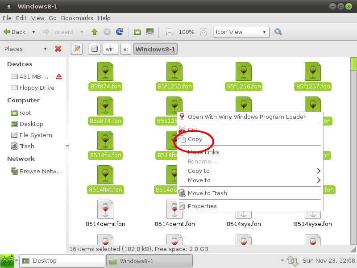Select the 8514sys.fon file label
The image size is (357, 268).
tap(244, 224)
